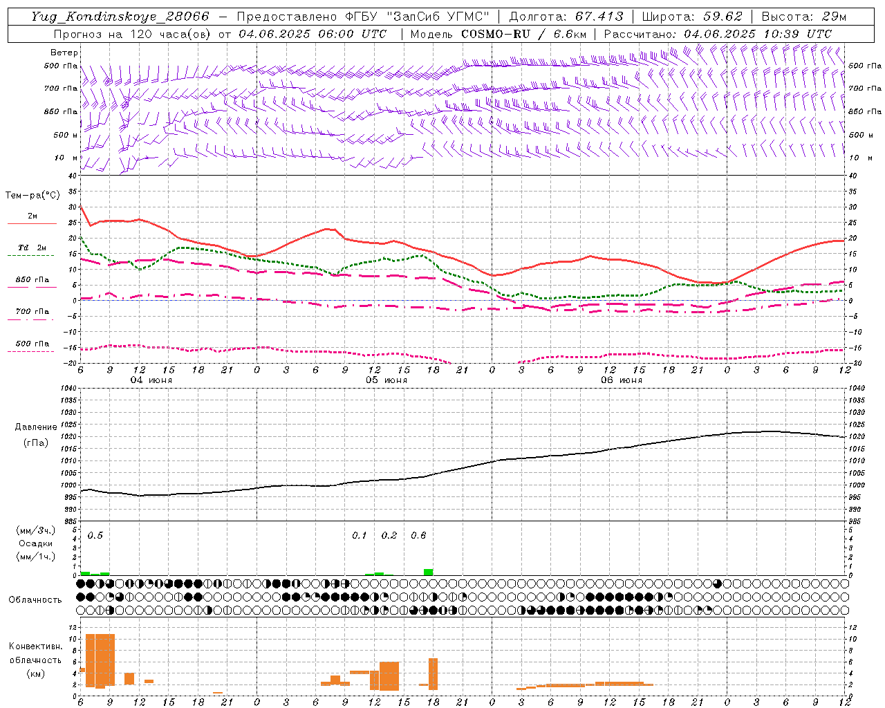Click the Давление panel label
This screenshot has width=885, height=708.
(35, 427)
